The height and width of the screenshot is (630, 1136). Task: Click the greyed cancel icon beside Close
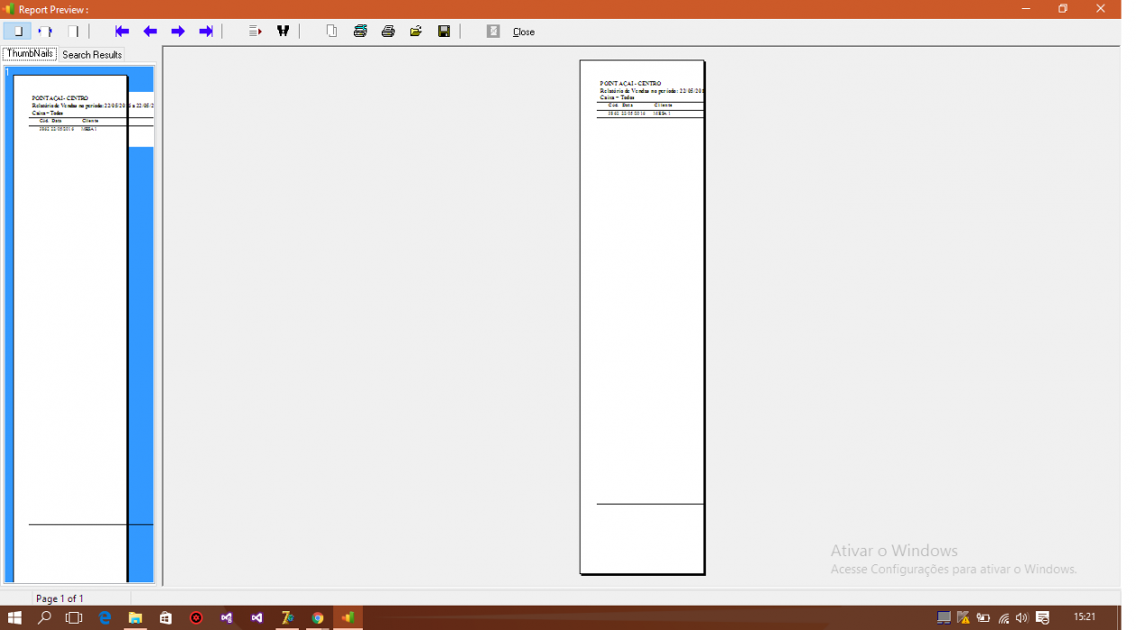pyautogui.click(x=493, y=31)
